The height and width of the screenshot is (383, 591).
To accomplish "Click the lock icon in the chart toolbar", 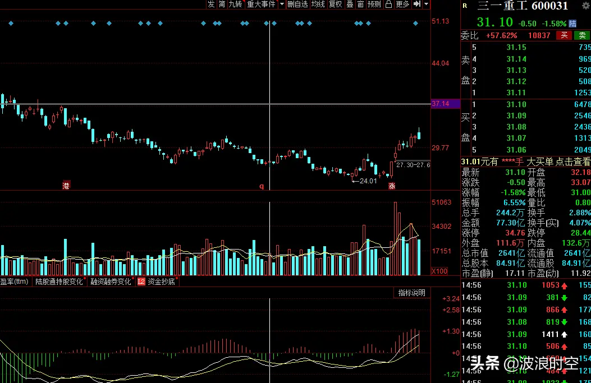I will 388,4.
